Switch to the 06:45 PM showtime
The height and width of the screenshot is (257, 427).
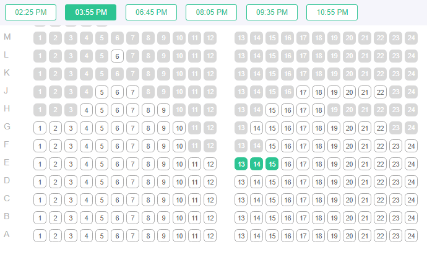[x=151, y=12]
